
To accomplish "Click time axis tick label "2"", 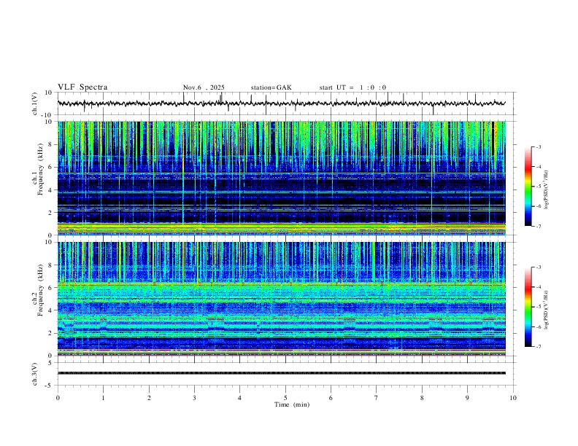I will pos(149,398).
